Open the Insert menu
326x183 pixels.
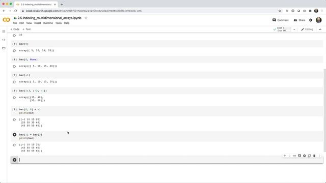tap(37, 23)
